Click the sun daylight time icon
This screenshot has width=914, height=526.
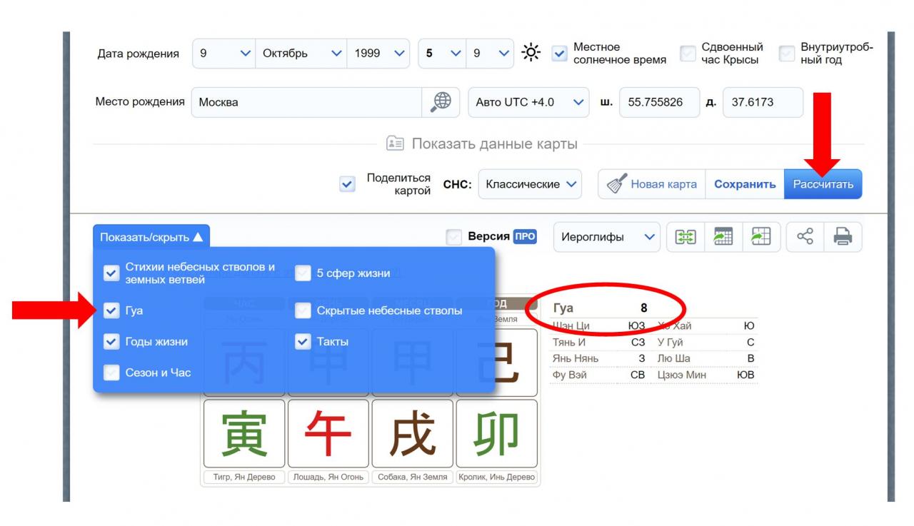(531, 54)
